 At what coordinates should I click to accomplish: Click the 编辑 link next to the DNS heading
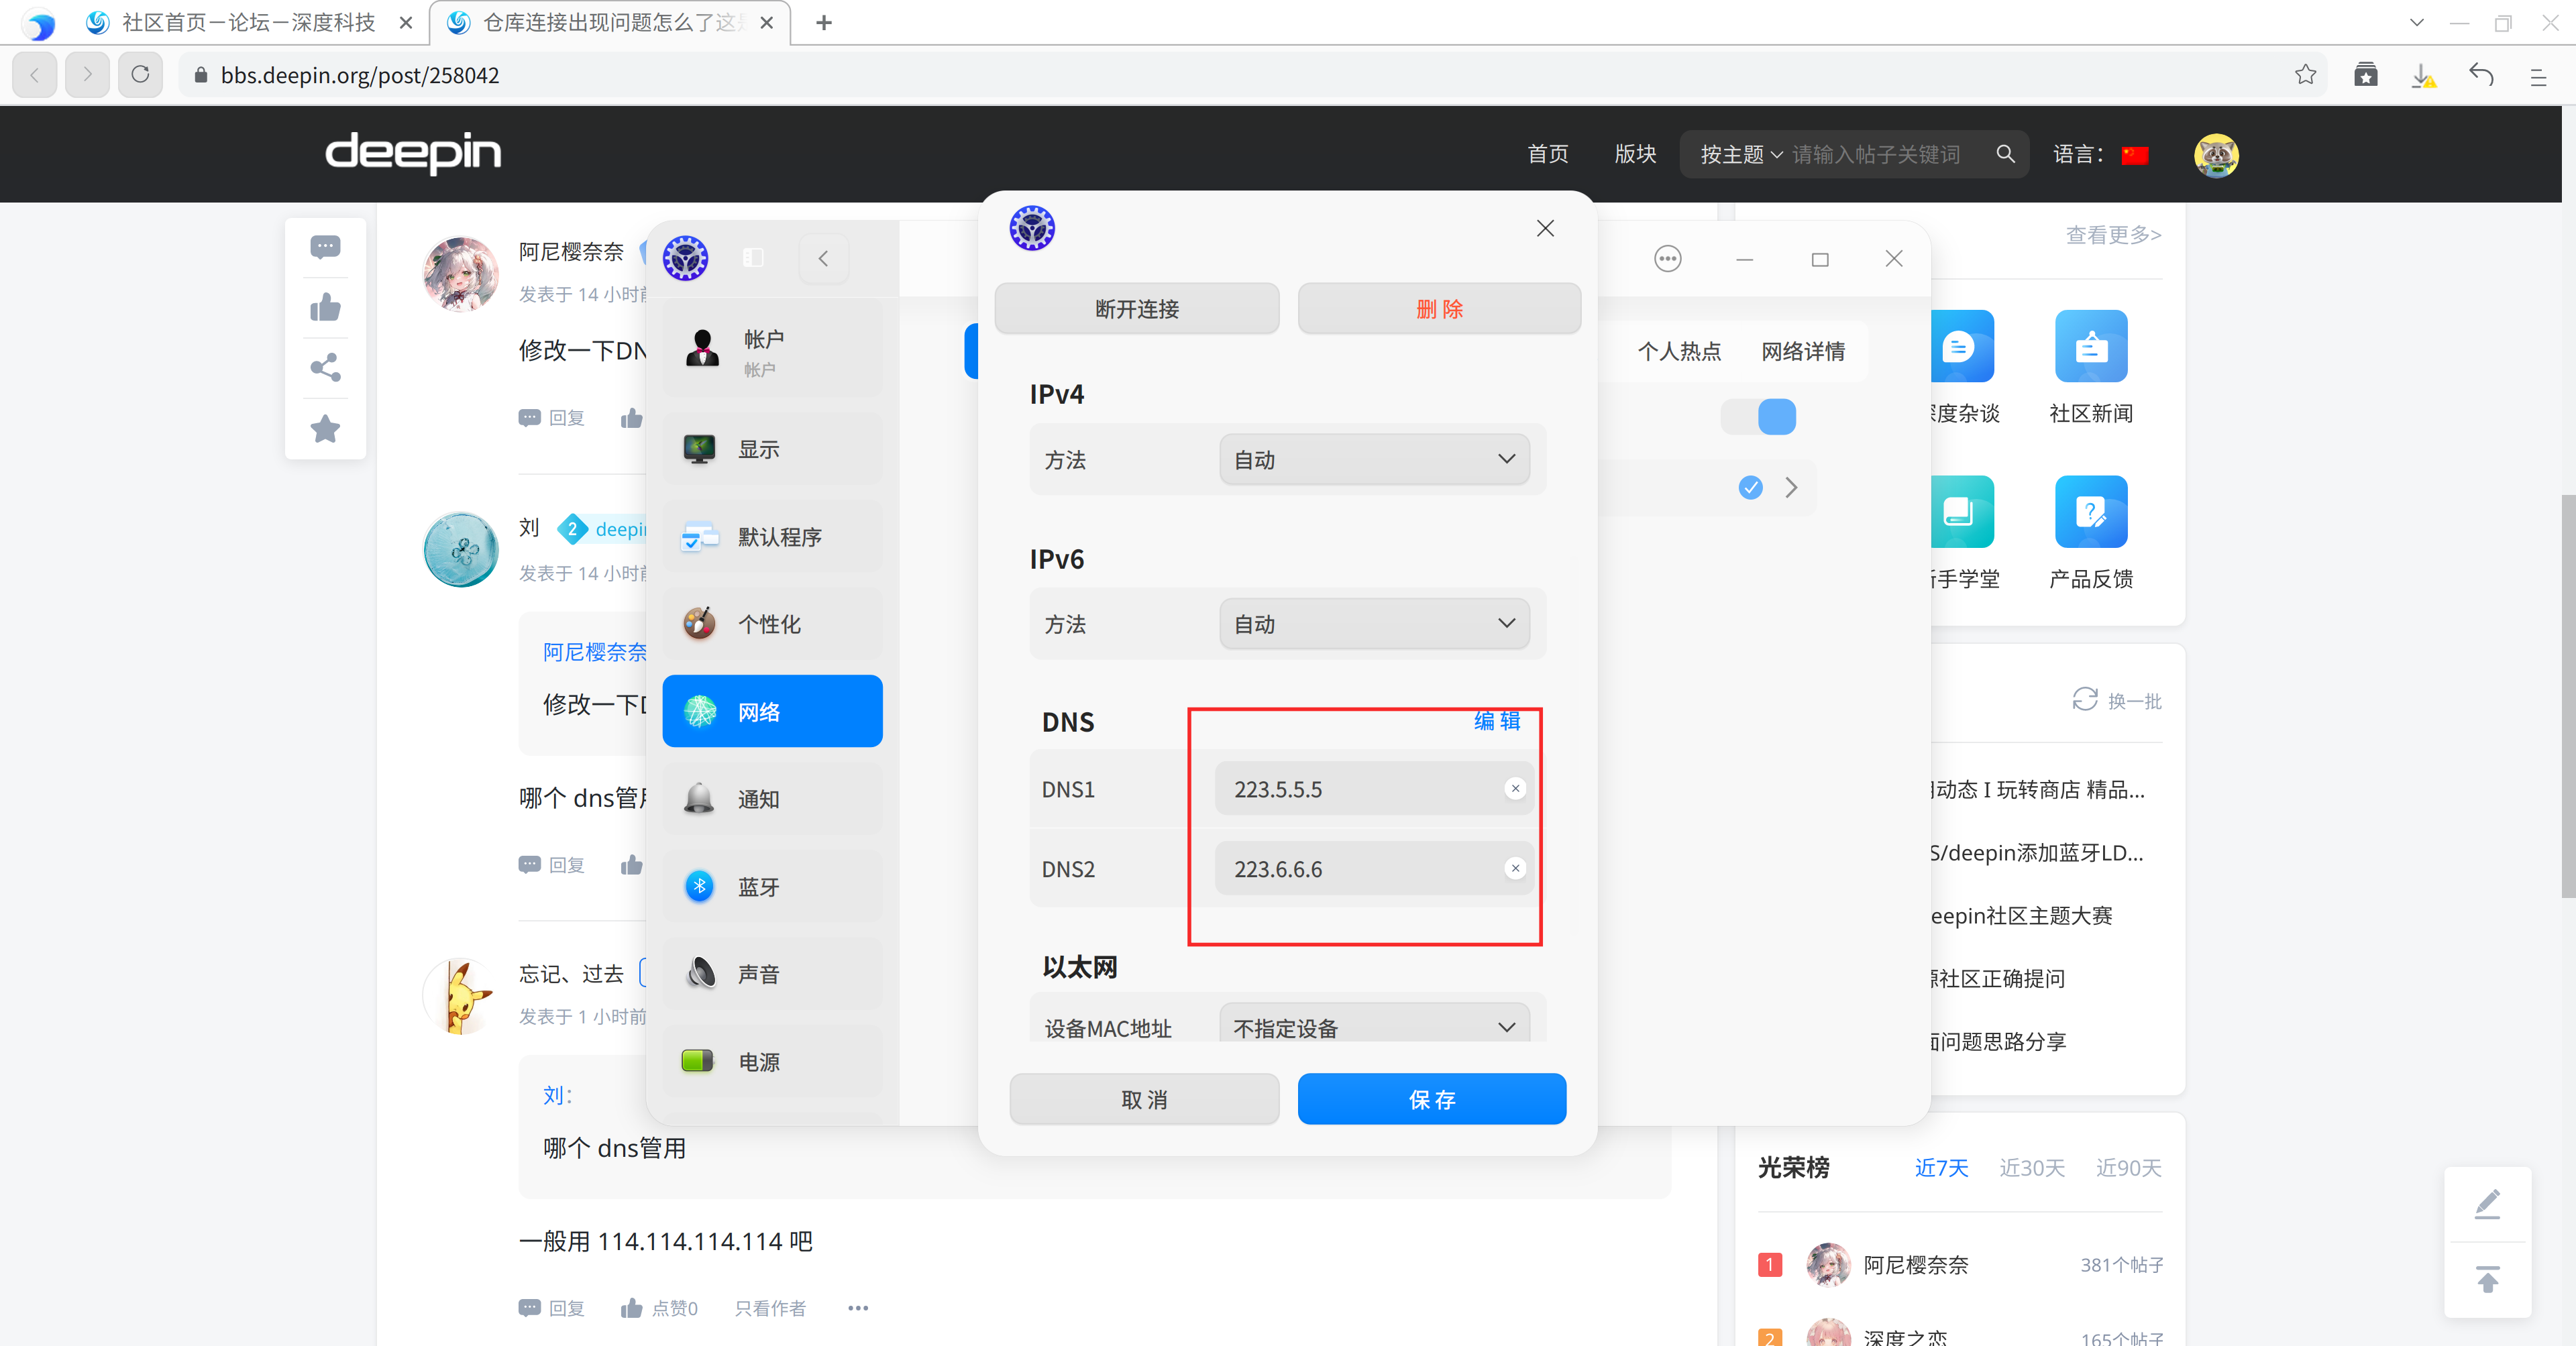point(1496,721)
